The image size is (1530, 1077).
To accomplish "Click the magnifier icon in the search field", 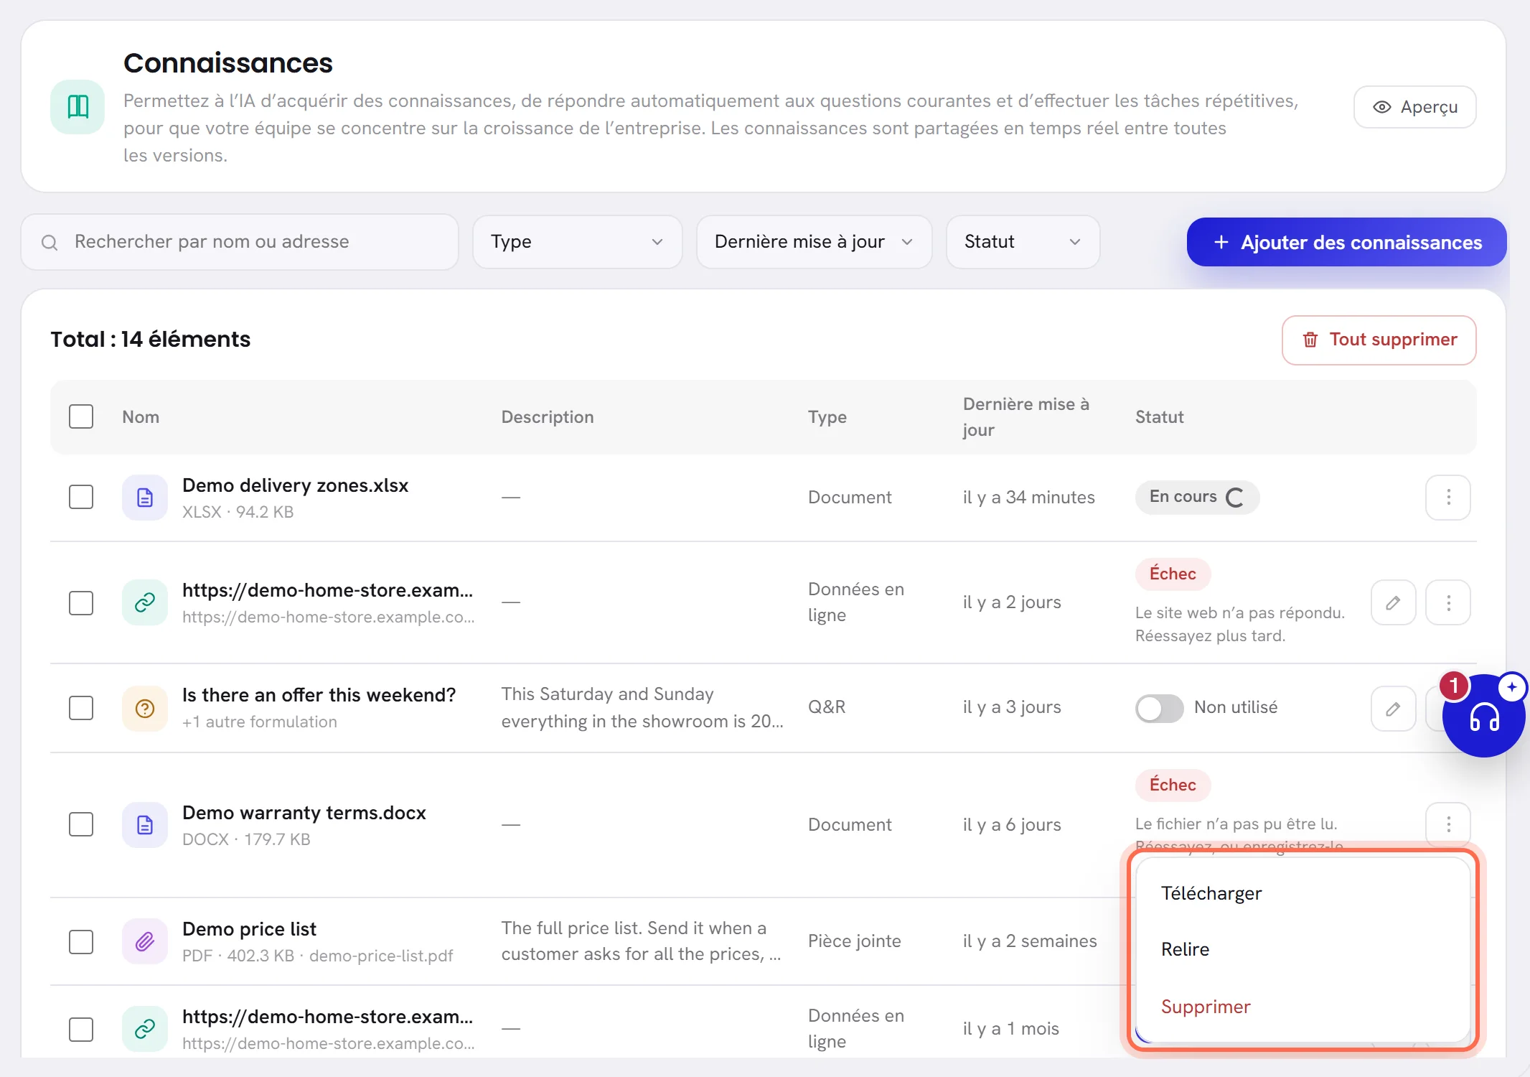I will click(x=50, y=243).
